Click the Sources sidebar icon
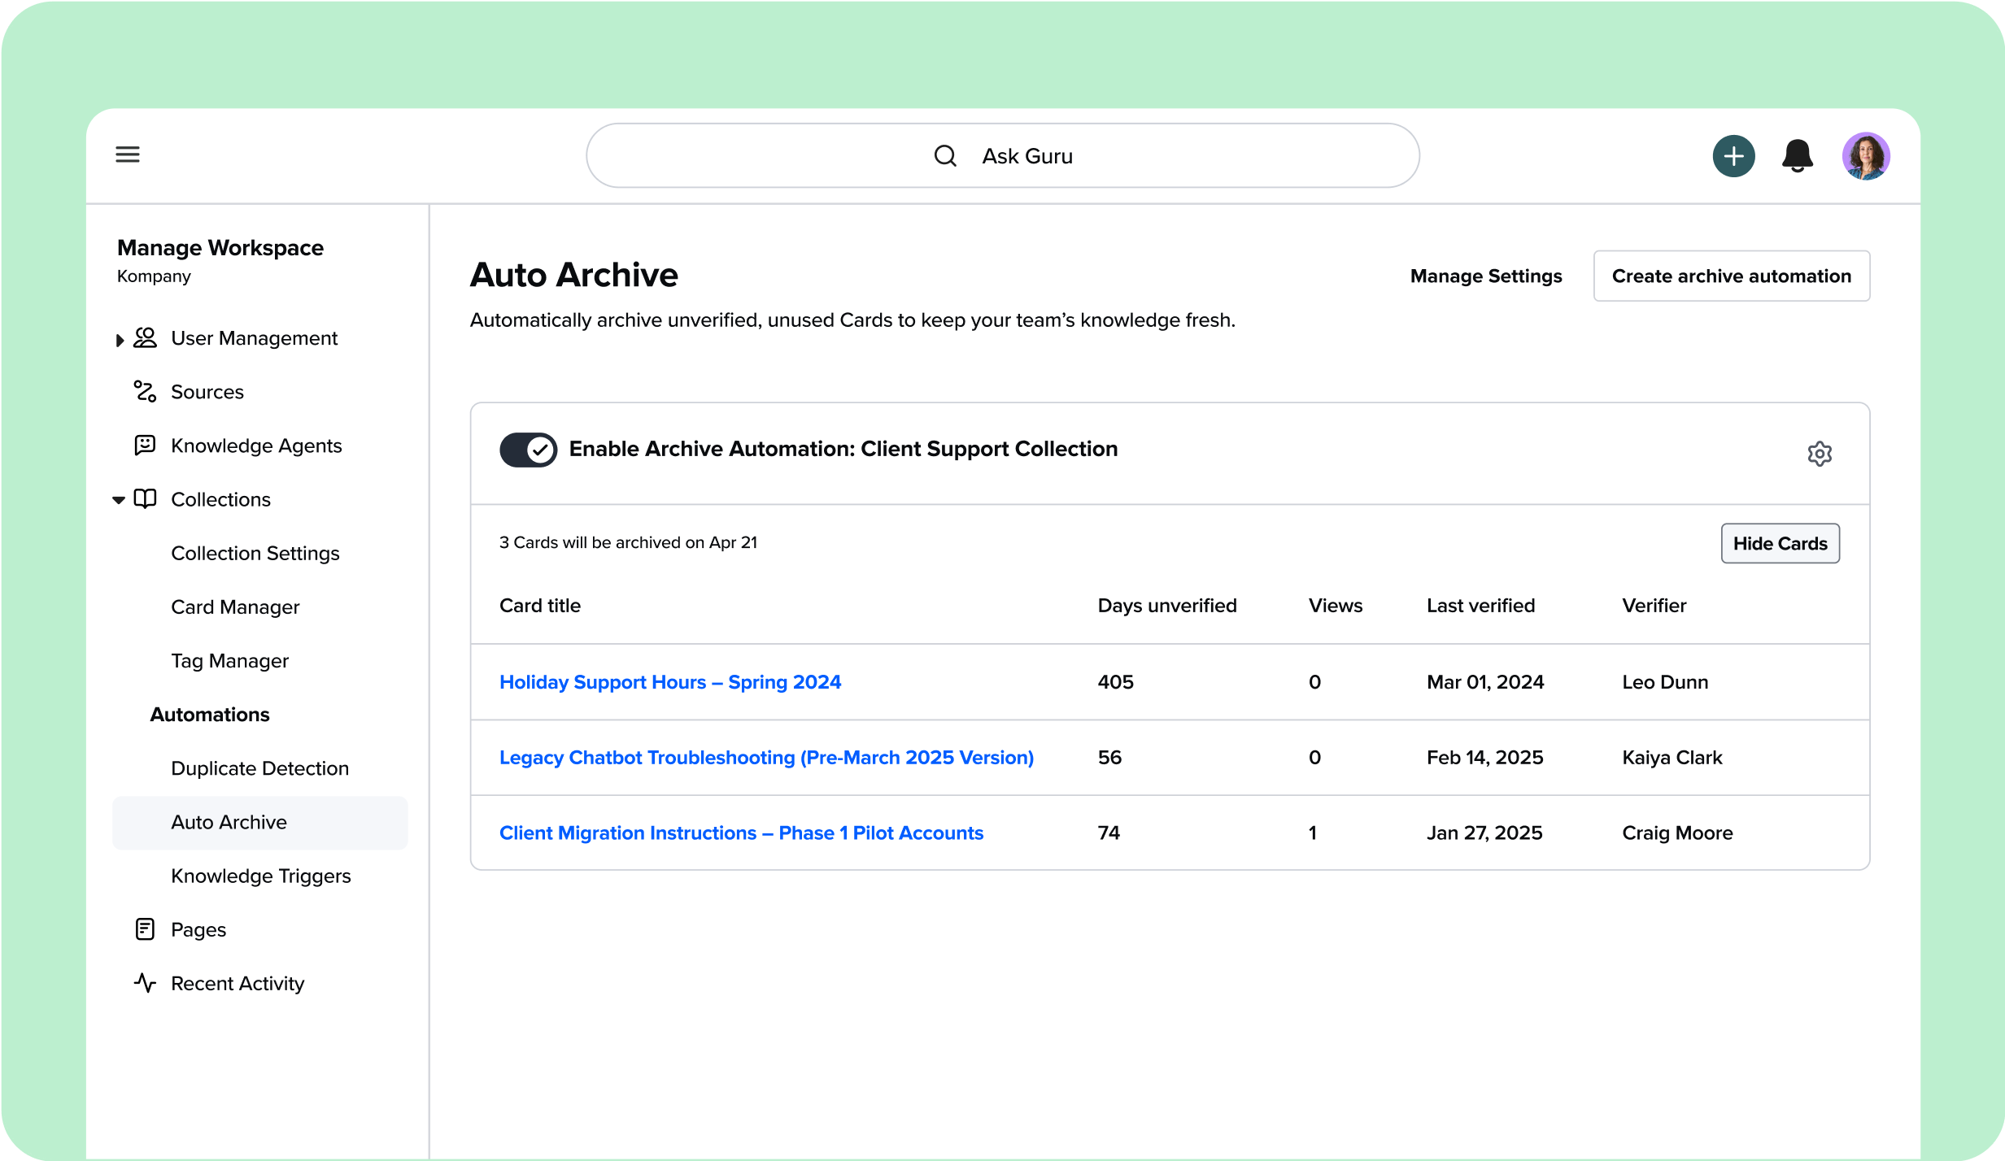Image resolution: width=2005 pixels, height=1161 pixels. (x=145, y=392)
